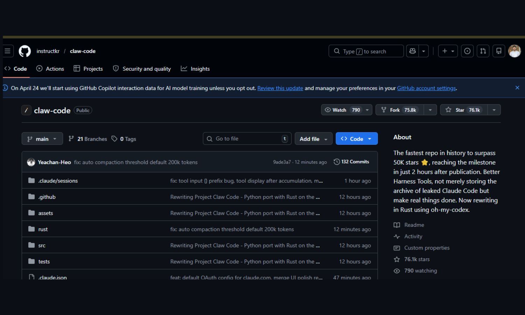Click the GitHub octocat logo
Screen dimensions: 525x315
[x=25, y=51]
